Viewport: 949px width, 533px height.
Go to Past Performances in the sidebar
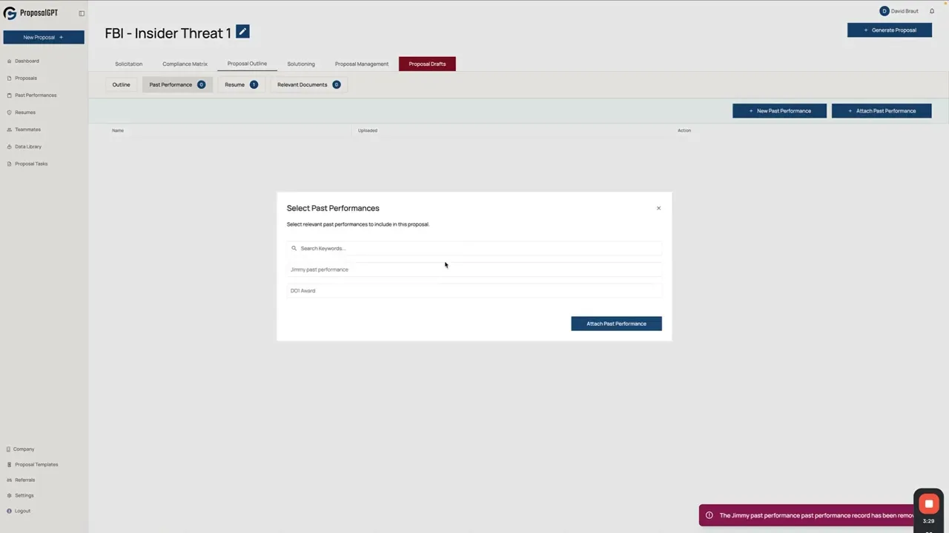click(36, 95)
